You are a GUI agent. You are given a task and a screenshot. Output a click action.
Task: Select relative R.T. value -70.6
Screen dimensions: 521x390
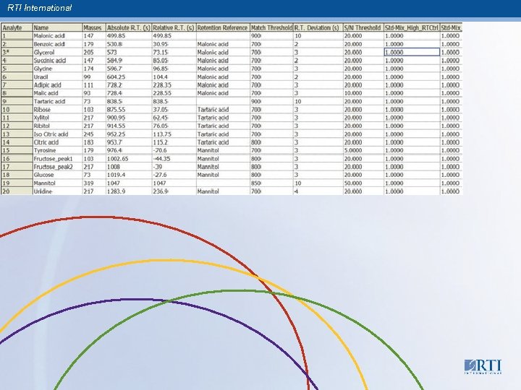(174, 150)
